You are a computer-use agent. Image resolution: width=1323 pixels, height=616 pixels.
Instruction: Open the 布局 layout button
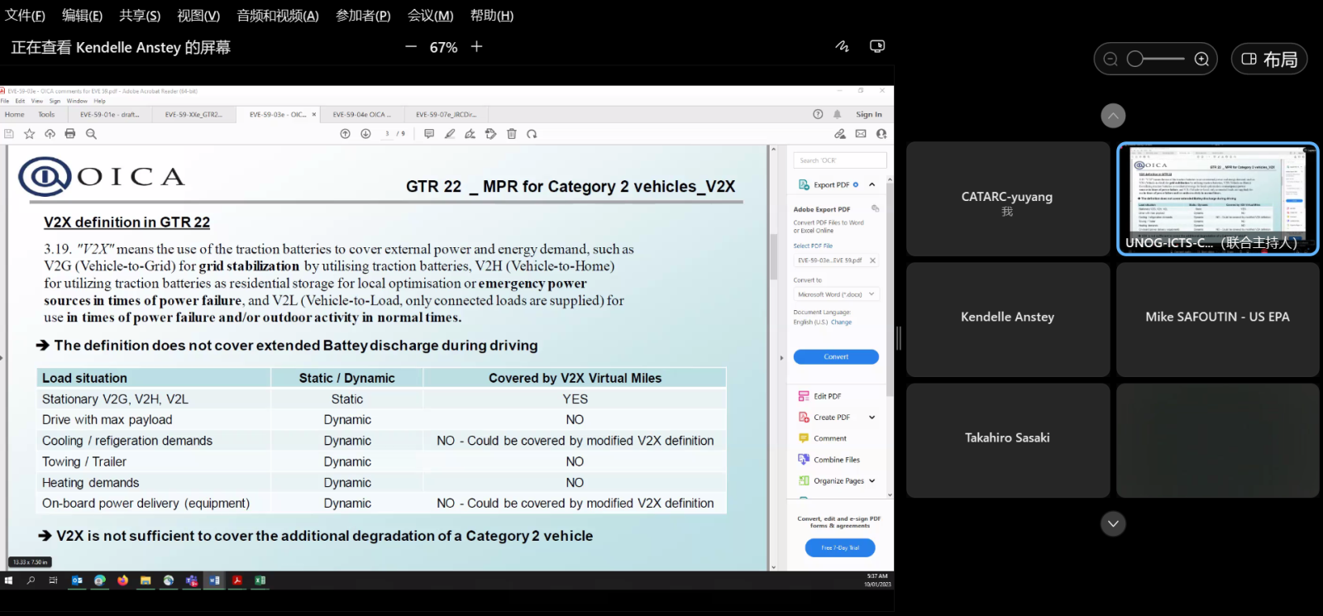pos(1269,60)
